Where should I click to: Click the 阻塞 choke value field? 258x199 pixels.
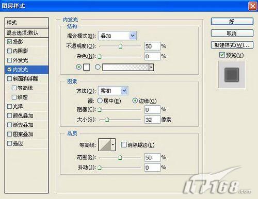click(x=152, y=110)
